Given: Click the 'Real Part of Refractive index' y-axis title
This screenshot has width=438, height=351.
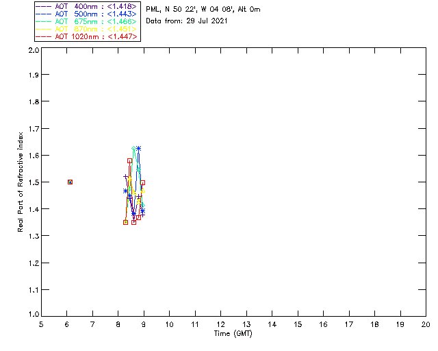Looking at the screenshot, I should pyautogui.click(x=20, y=182).
